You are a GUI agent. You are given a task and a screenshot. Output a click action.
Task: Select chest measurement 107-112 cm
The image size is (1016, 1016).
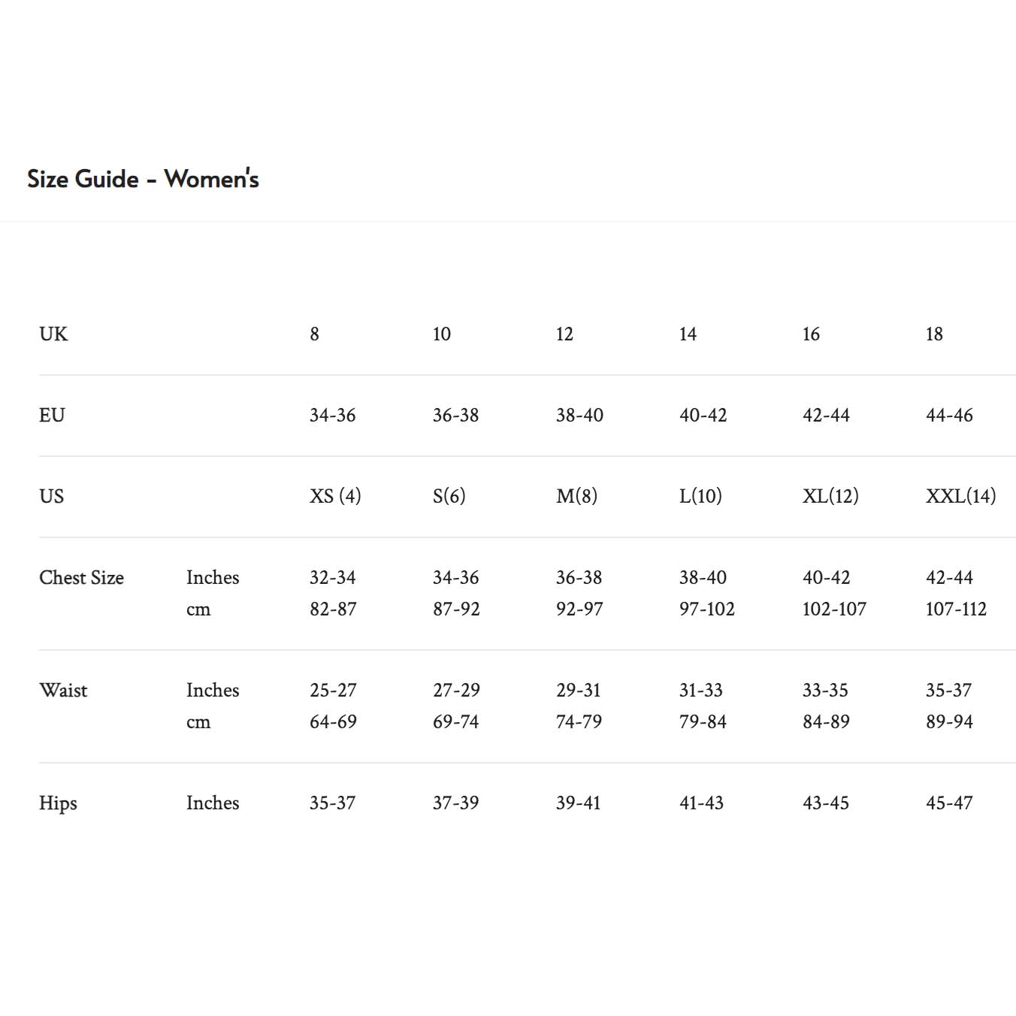point(956,609)
